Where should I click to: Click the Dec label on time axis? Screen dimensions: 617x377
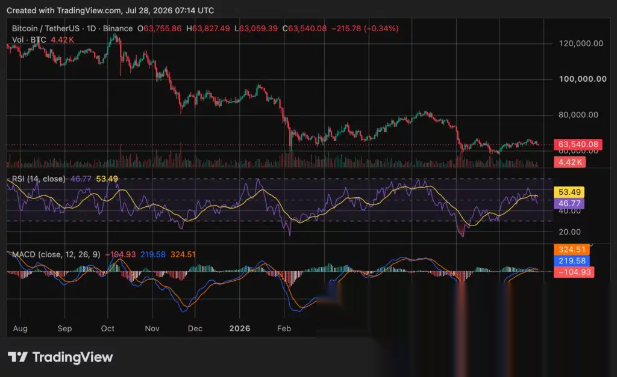pyautogui.click(x=195, y=328)
